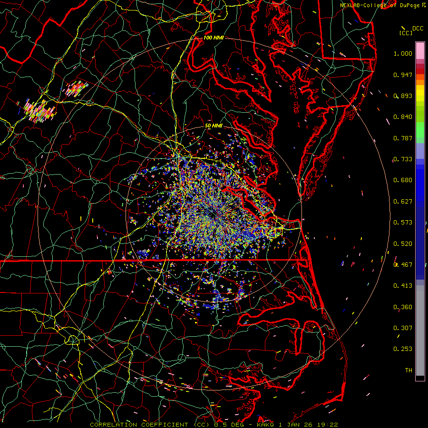Viewport: 428px width, 428px height.
Task: Click the 0.520 value on the color scale
Action: tap(403, 244)
